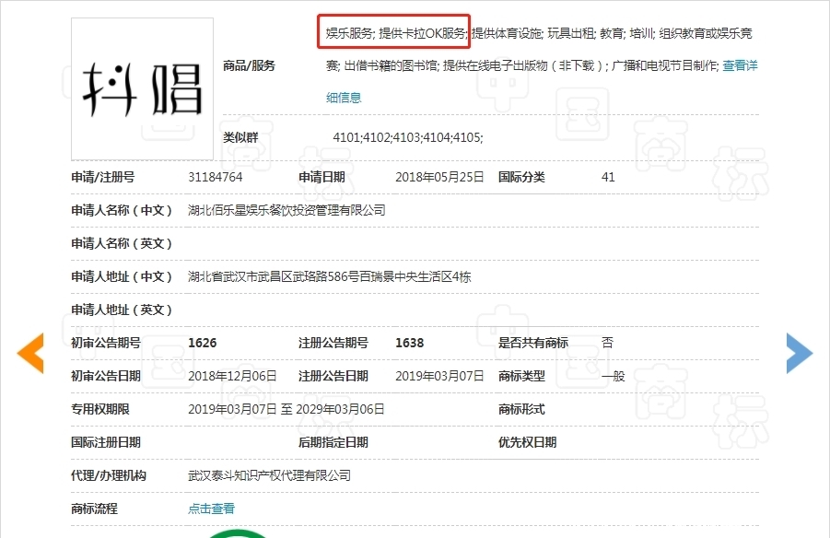Click the 国际分类 value 41
This screenshot has height=538, width=830.
608,177
